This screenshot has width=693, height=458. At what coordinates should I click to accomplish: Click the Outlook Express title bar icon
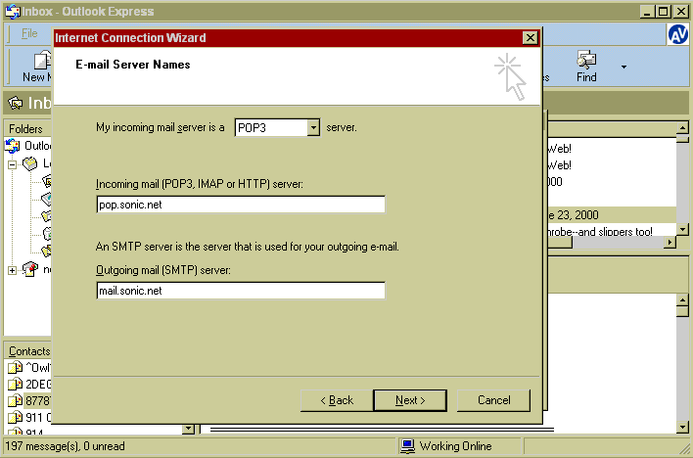pyautogui.click(x=13, y=12)
